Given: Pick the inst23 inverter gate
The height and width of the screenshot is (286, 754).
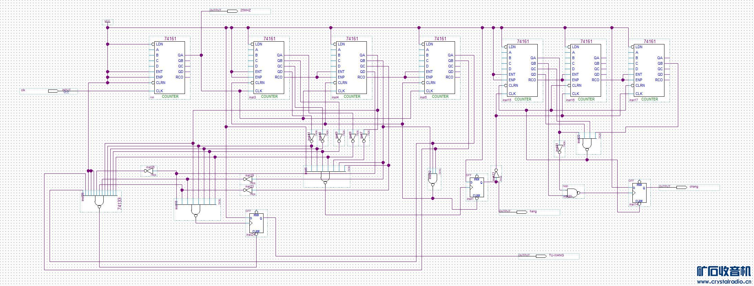Looking at the screenshot, I should (x=249, y=190).
